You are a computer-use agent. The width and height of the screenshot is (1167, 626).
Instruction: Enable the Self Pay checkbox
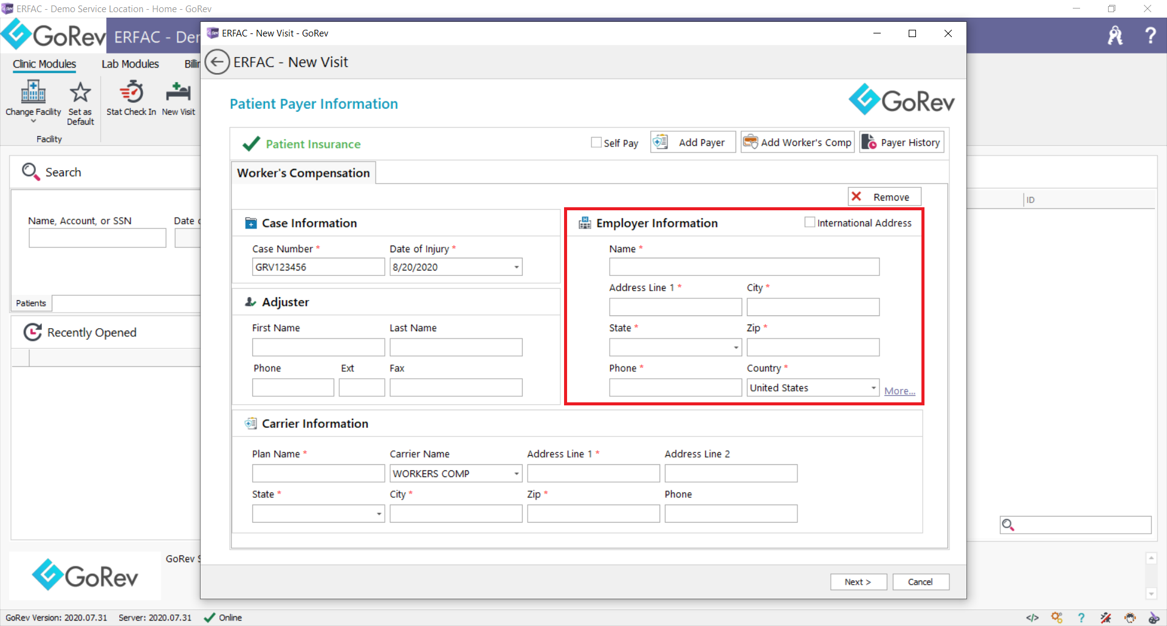pos(596,142)
